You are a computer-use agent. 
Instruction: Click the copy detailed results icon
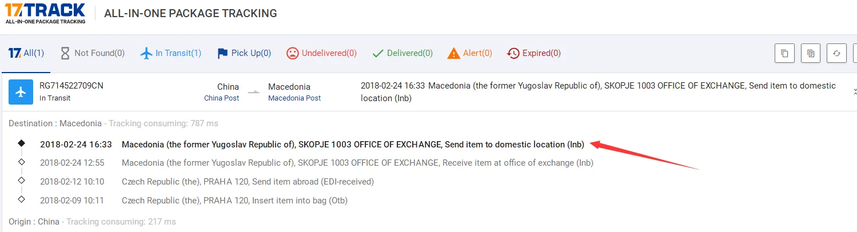tap(811, 53)
